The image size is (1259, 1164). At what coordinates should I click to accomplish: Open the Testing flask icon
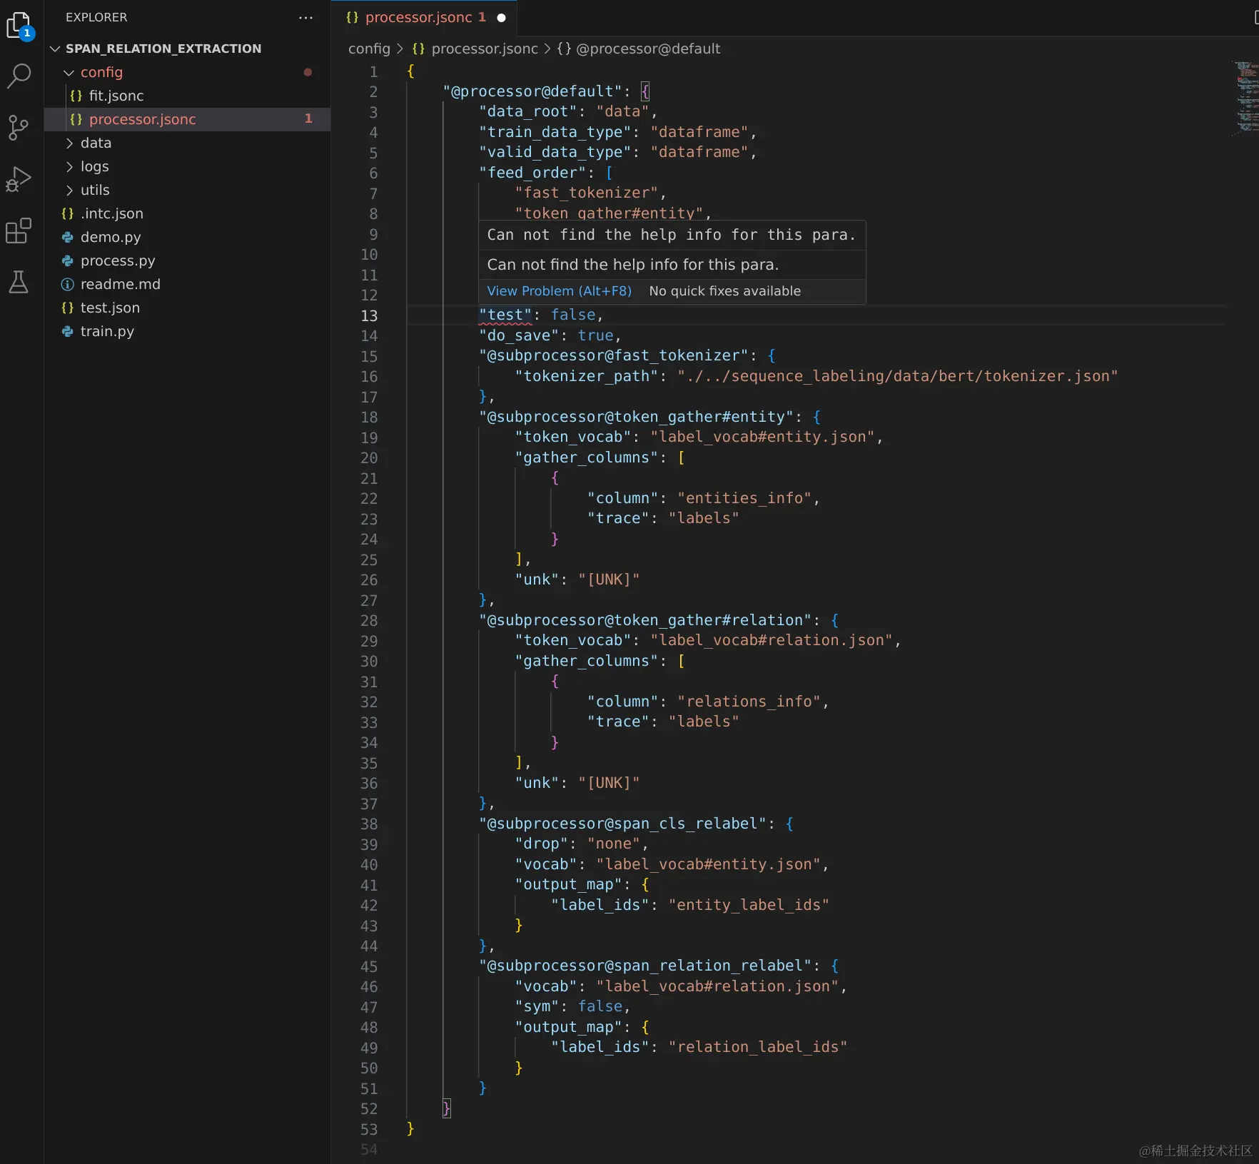[19, 283]
